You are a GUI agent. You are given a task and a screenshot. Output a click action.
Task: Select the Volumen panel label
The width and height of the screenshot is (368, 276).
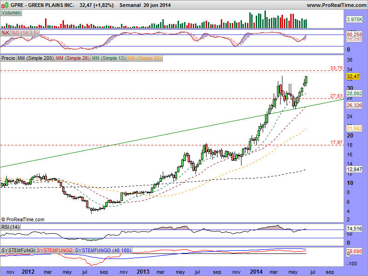pyautogui.click(x=11, y=13)
